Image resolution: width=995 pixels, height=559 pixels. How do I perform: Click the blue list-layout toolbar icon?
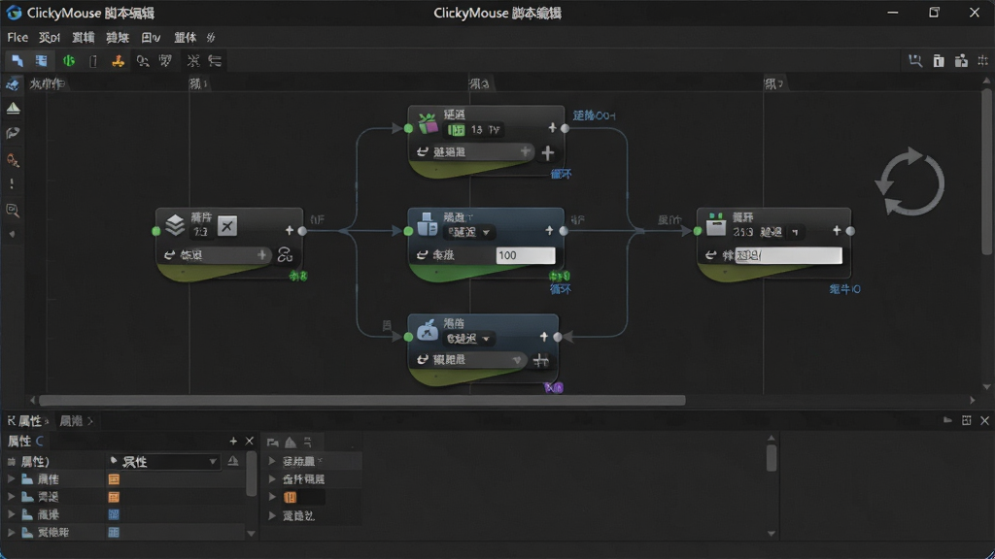point(41,61)
